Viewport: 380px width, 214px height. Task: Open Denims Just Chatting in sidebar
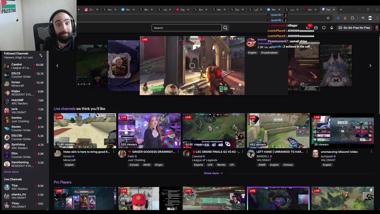tap(24, 119)
